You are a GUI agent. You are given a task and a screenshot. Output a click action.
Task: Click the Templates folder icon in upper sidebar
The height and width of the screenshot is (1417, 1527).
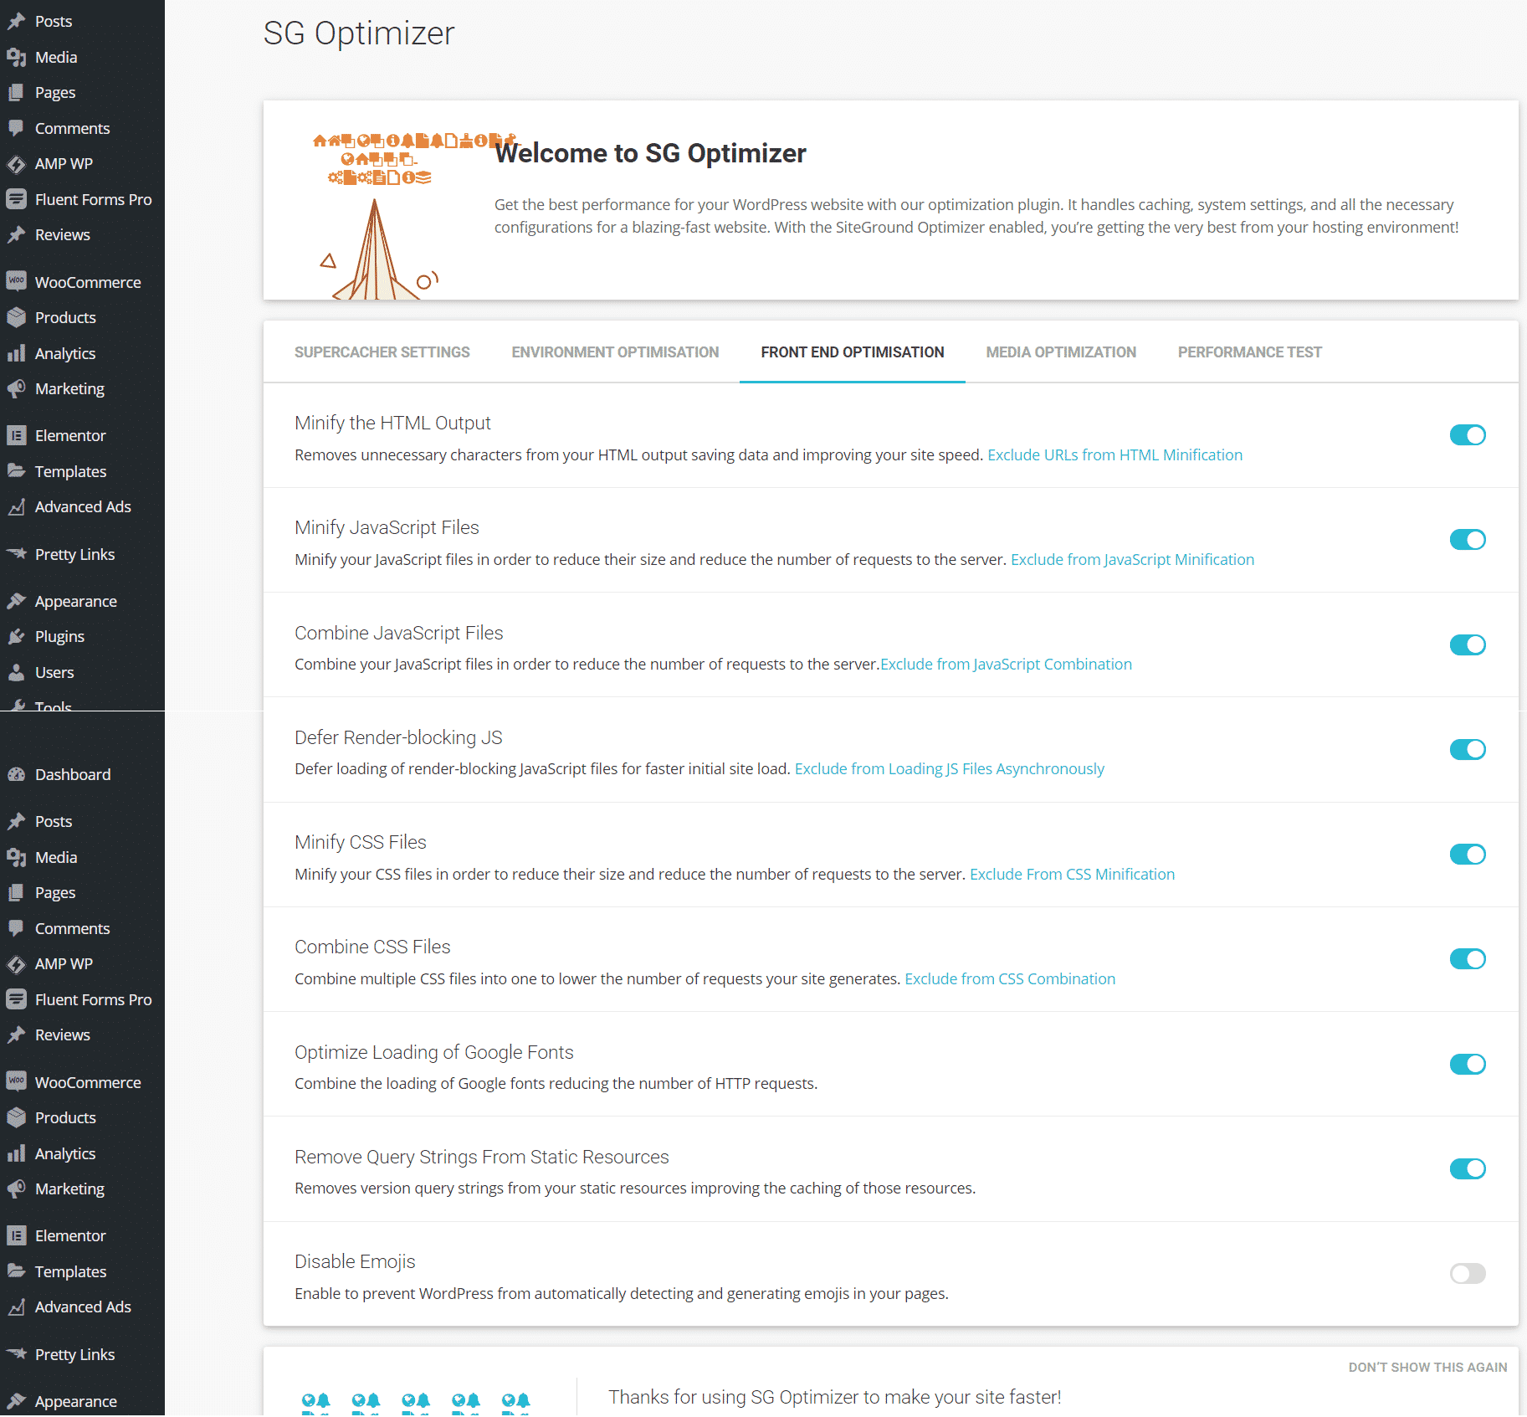pos(16,471)
